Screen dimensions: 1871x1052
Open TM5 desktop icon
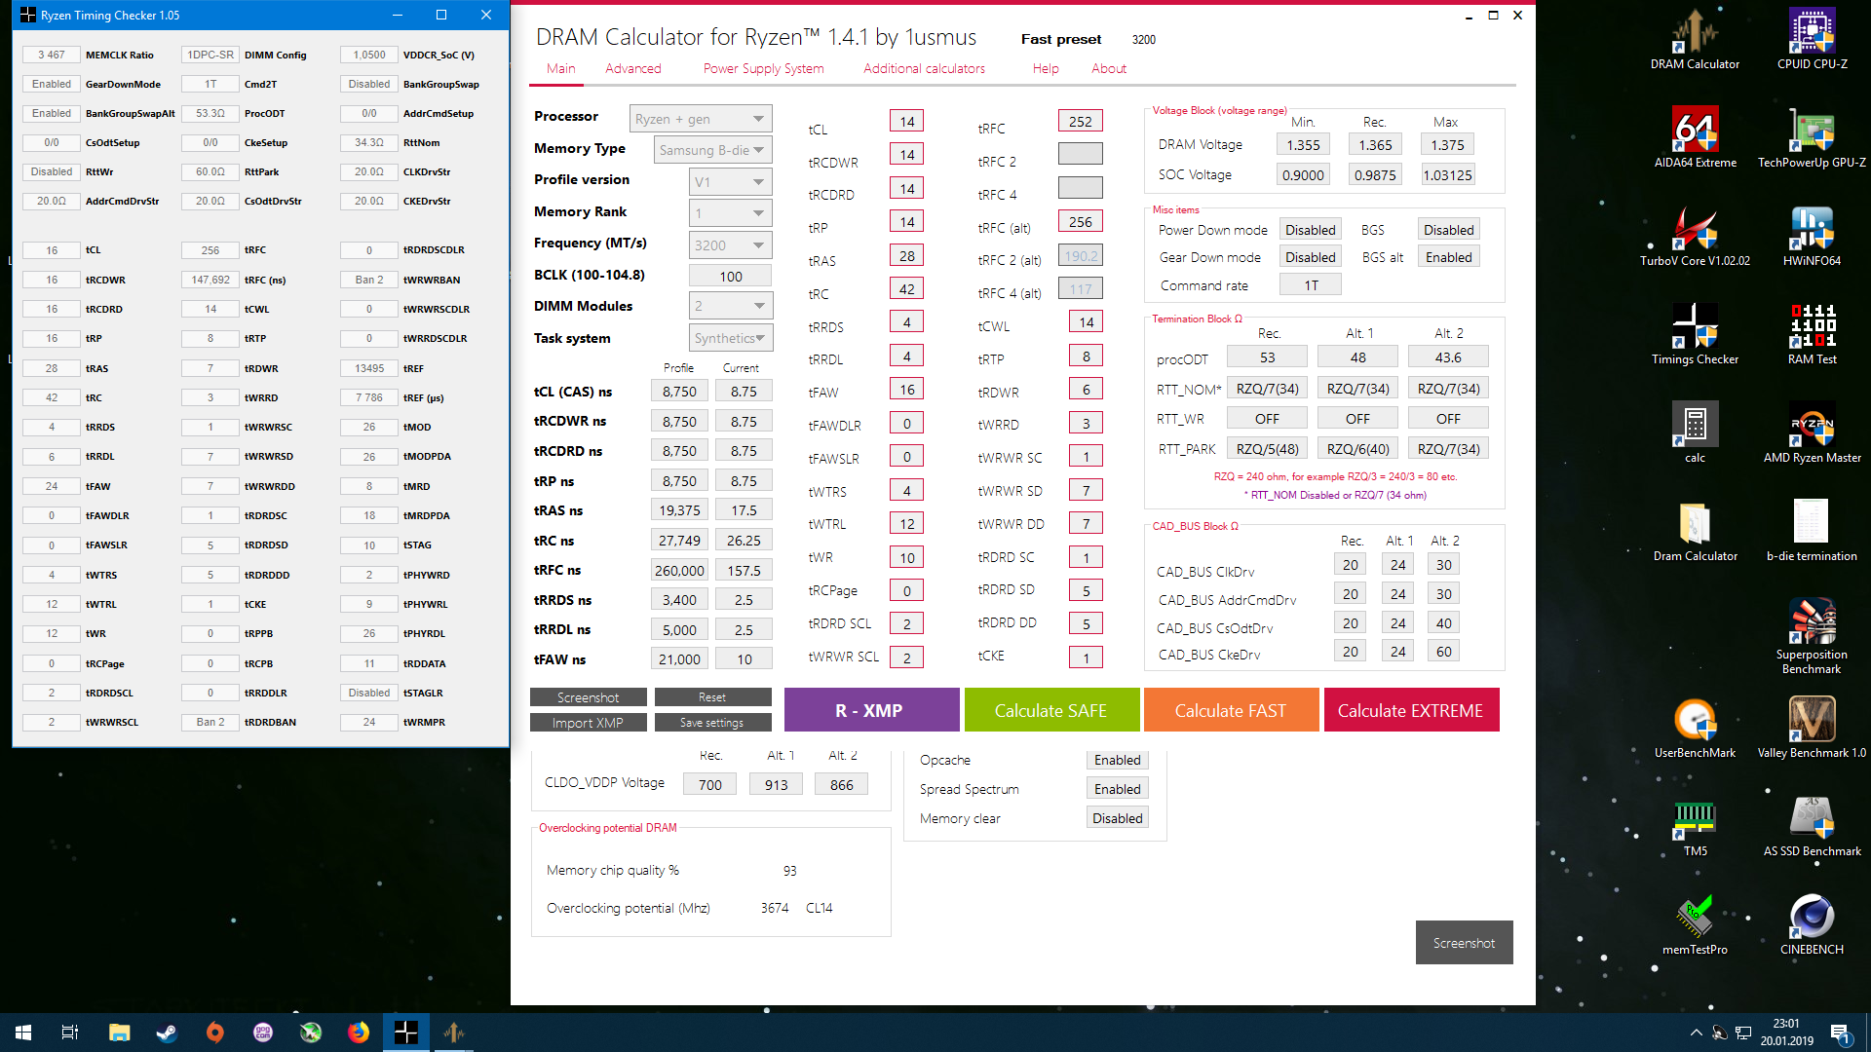pyautogui.click(x=1695, y=826)
